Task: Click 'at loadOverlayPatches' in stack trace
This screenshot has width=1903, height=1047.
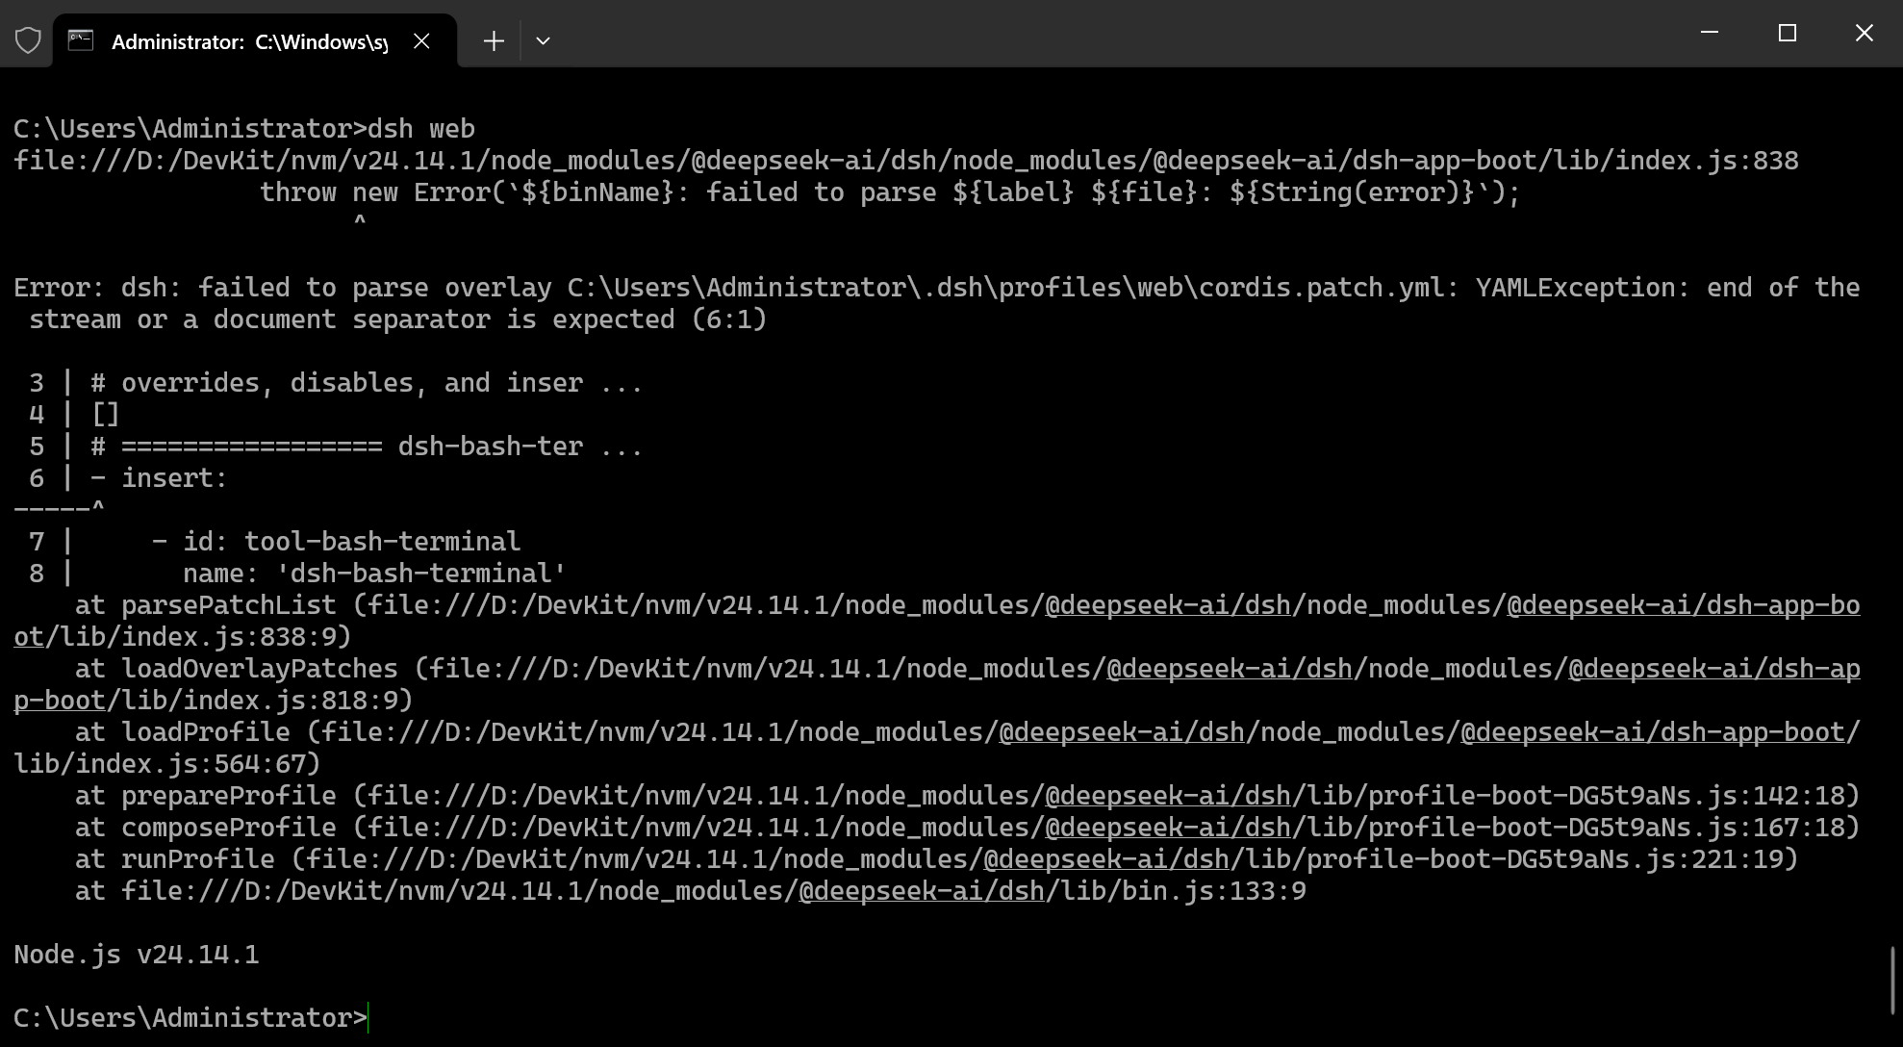Action: point(237,669)
